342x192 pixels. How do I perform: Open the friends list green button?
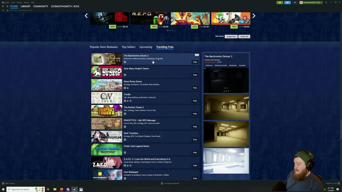point(280,2)
